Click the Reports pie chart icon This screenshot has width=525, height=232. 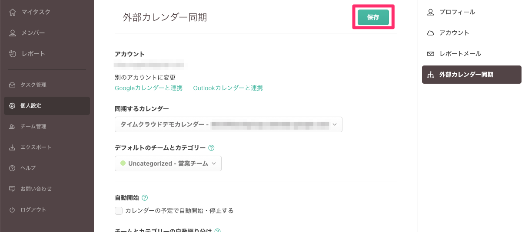pos(13,54)
